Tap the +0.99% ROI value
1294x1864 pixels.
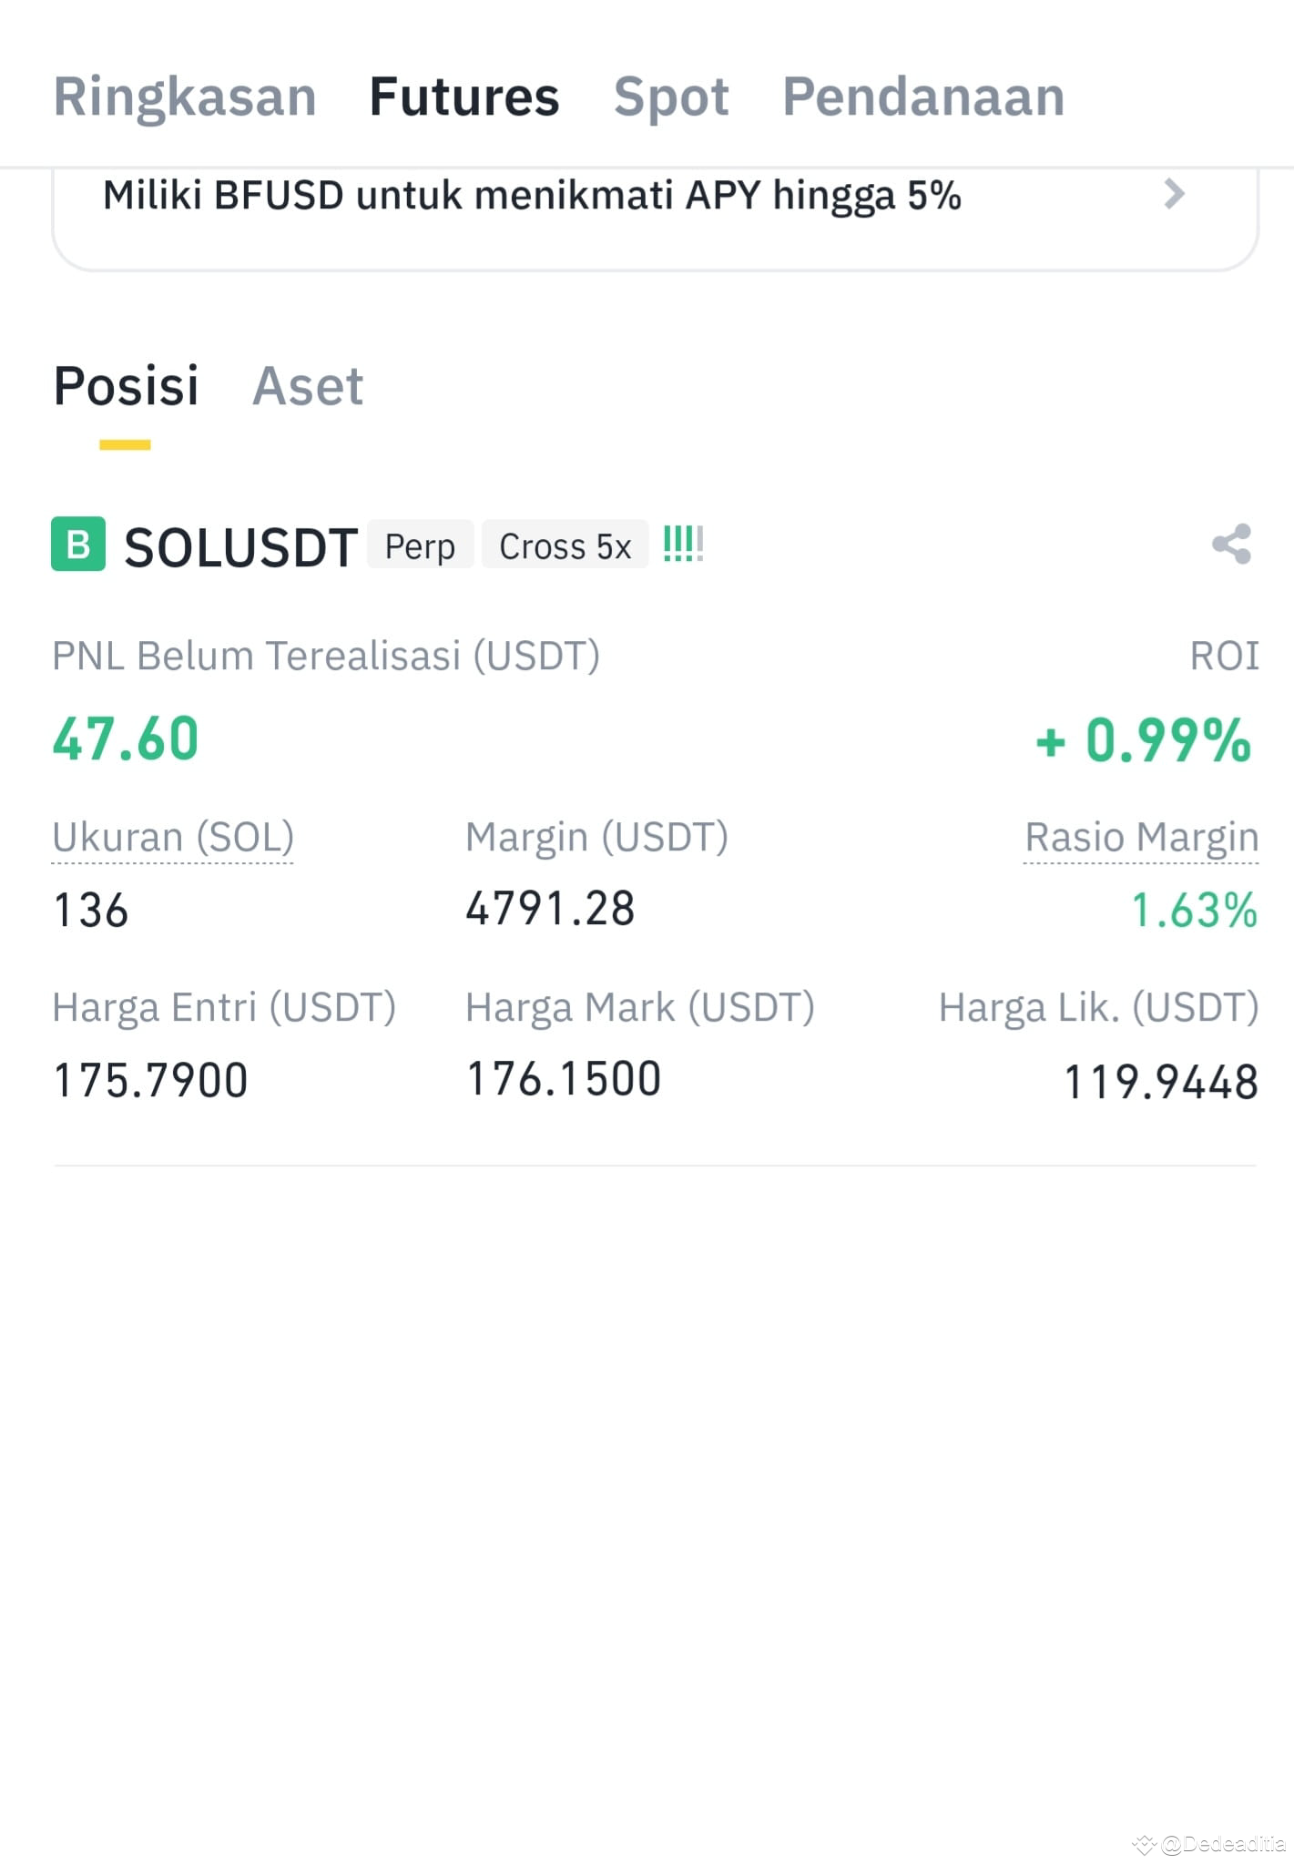click(x=1144, y=738)
